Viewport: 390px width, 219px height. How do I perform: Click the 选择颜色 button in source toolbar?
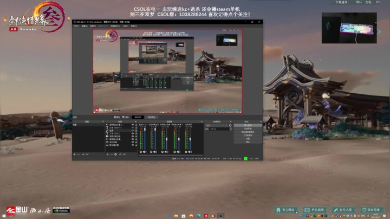coord(152,117)
